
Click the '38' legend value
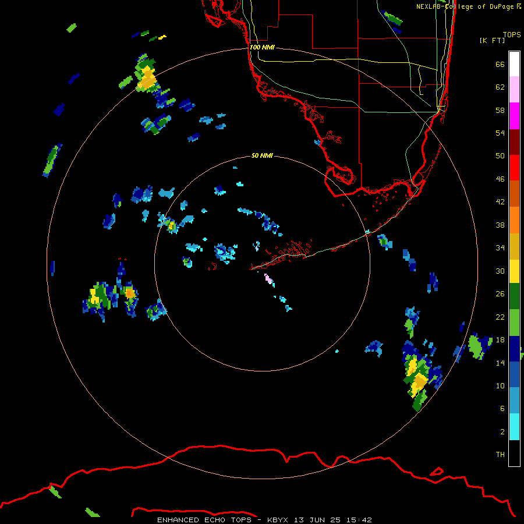point(500,225)
